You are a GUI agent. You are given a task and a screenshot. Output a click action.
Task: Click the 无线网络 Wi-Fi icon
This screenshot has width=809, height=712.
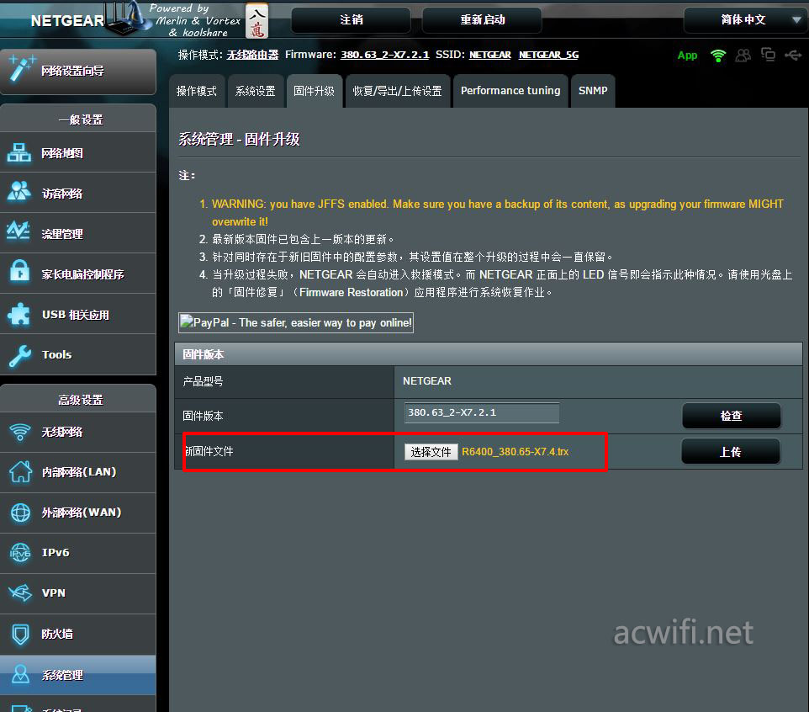click(x=20, y=432)
